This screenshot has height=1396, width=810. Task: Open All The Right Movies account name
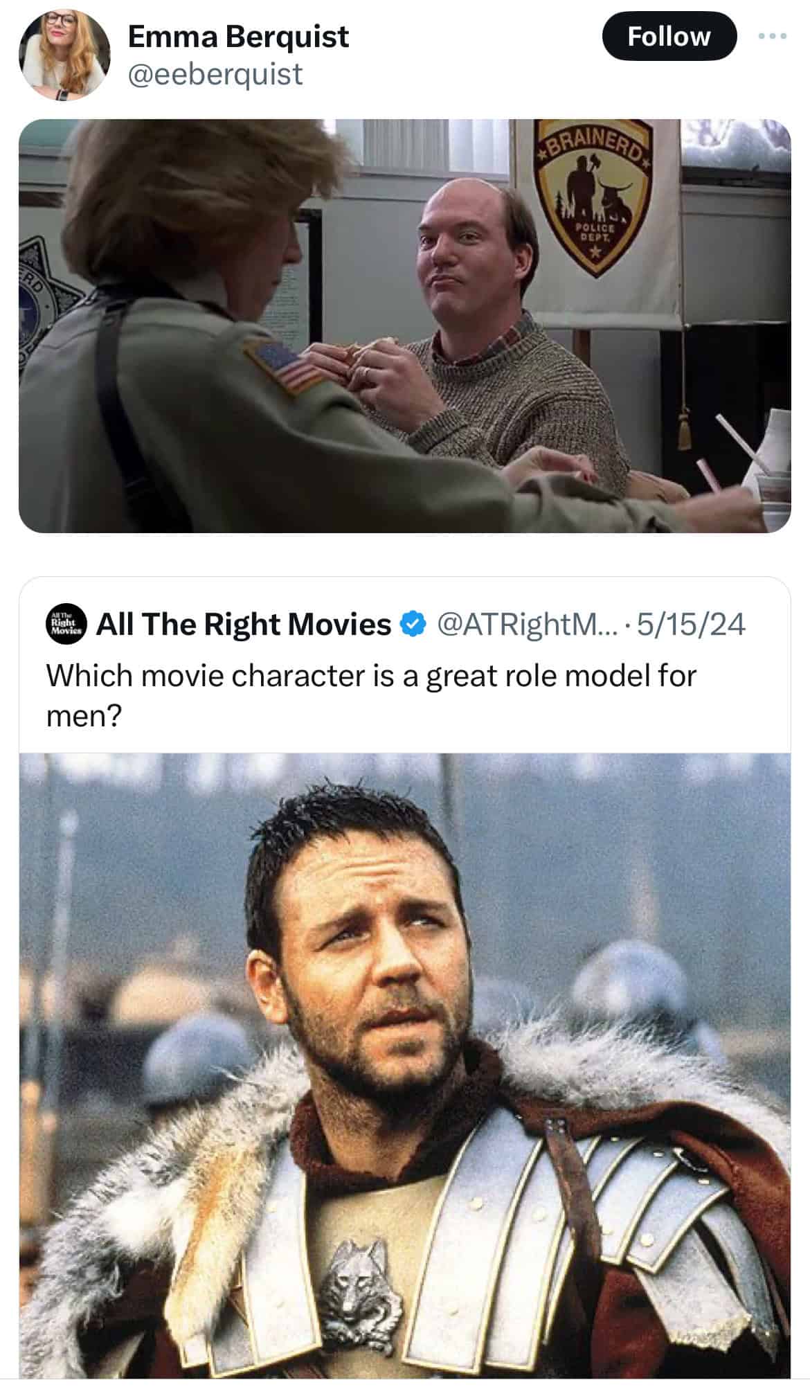244,625
